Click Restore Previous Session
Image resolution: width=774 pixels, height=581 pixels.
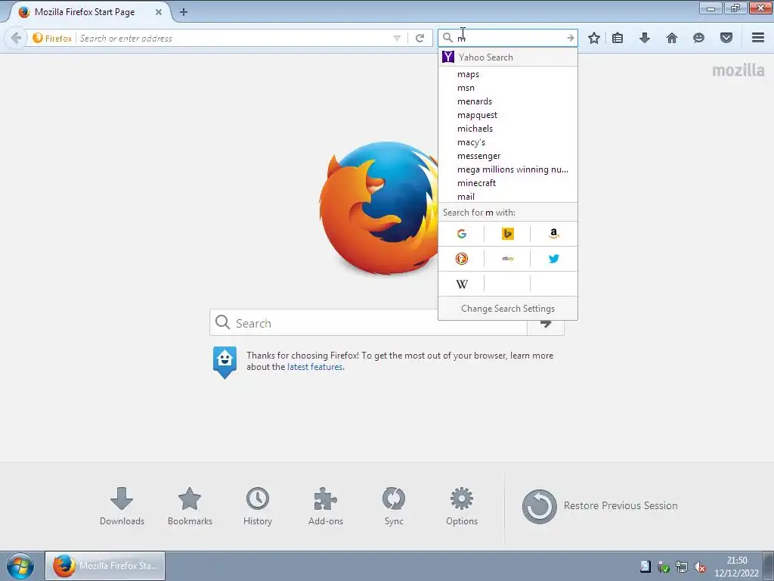point(599,506)
